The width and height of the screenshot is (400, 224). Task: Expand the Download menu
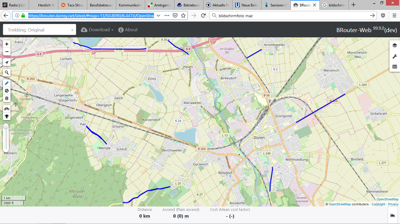click(97, 30)
